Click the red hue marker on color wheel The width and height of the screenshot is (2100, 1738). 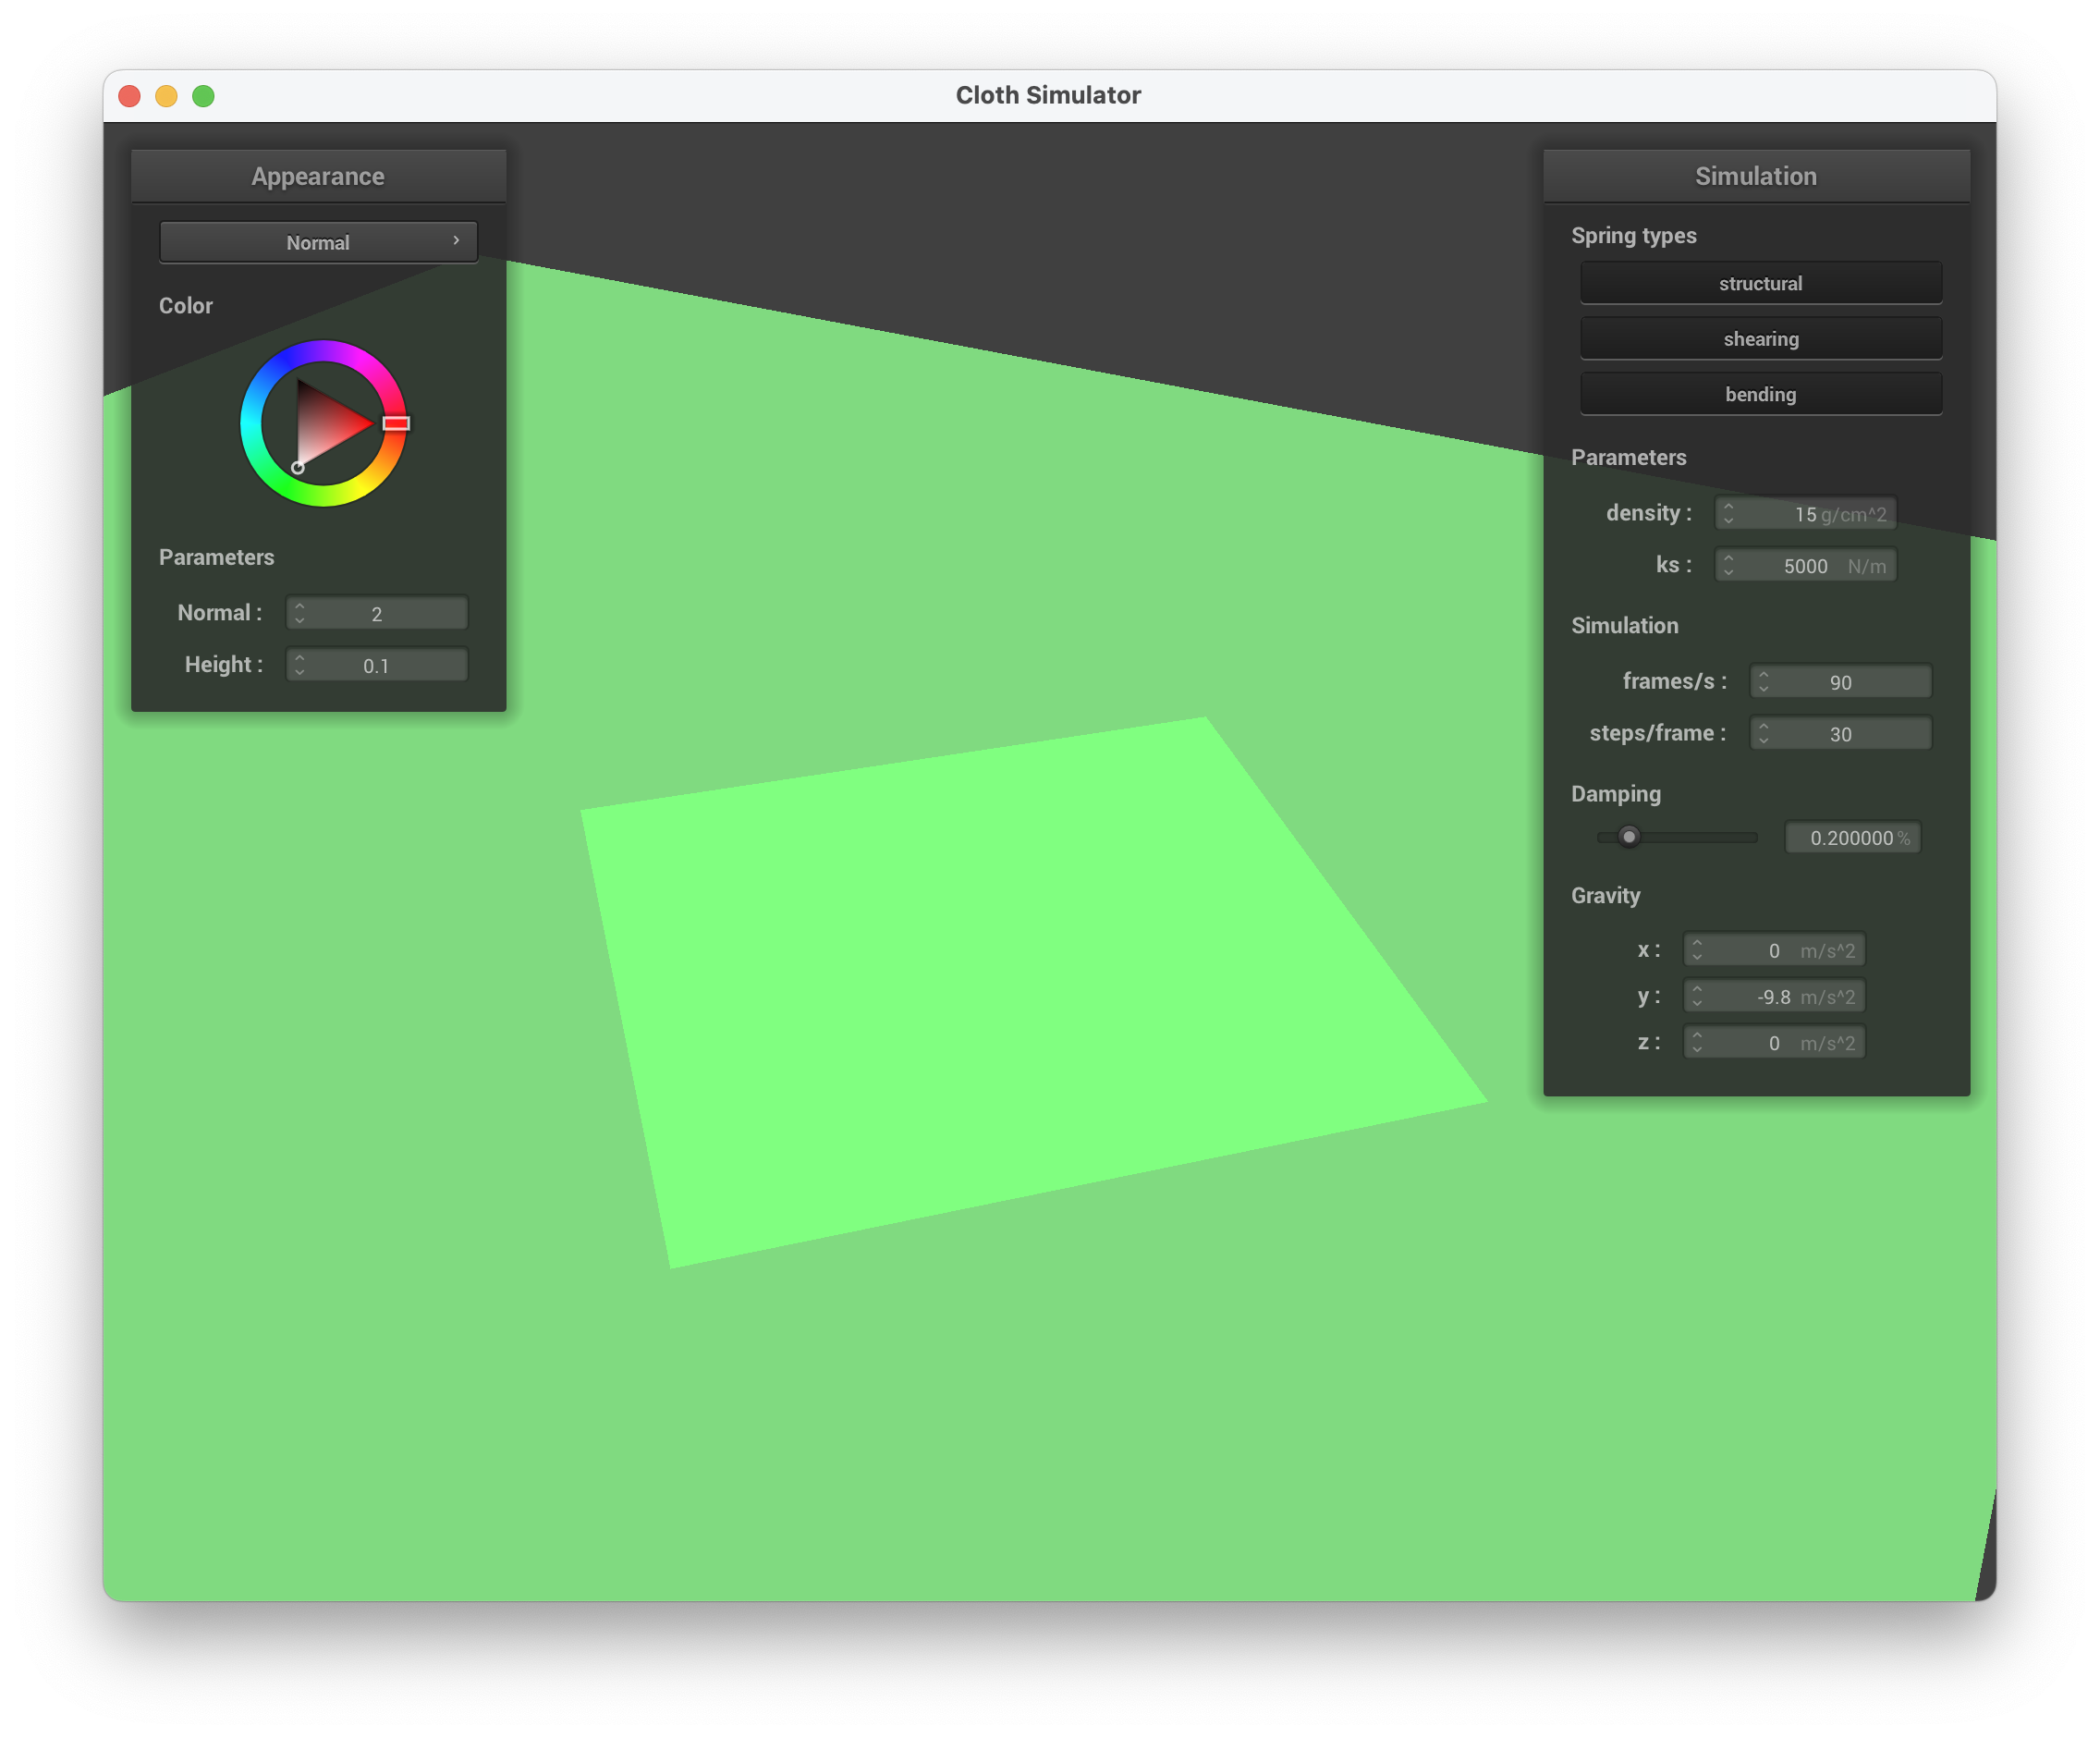(396, 423)
